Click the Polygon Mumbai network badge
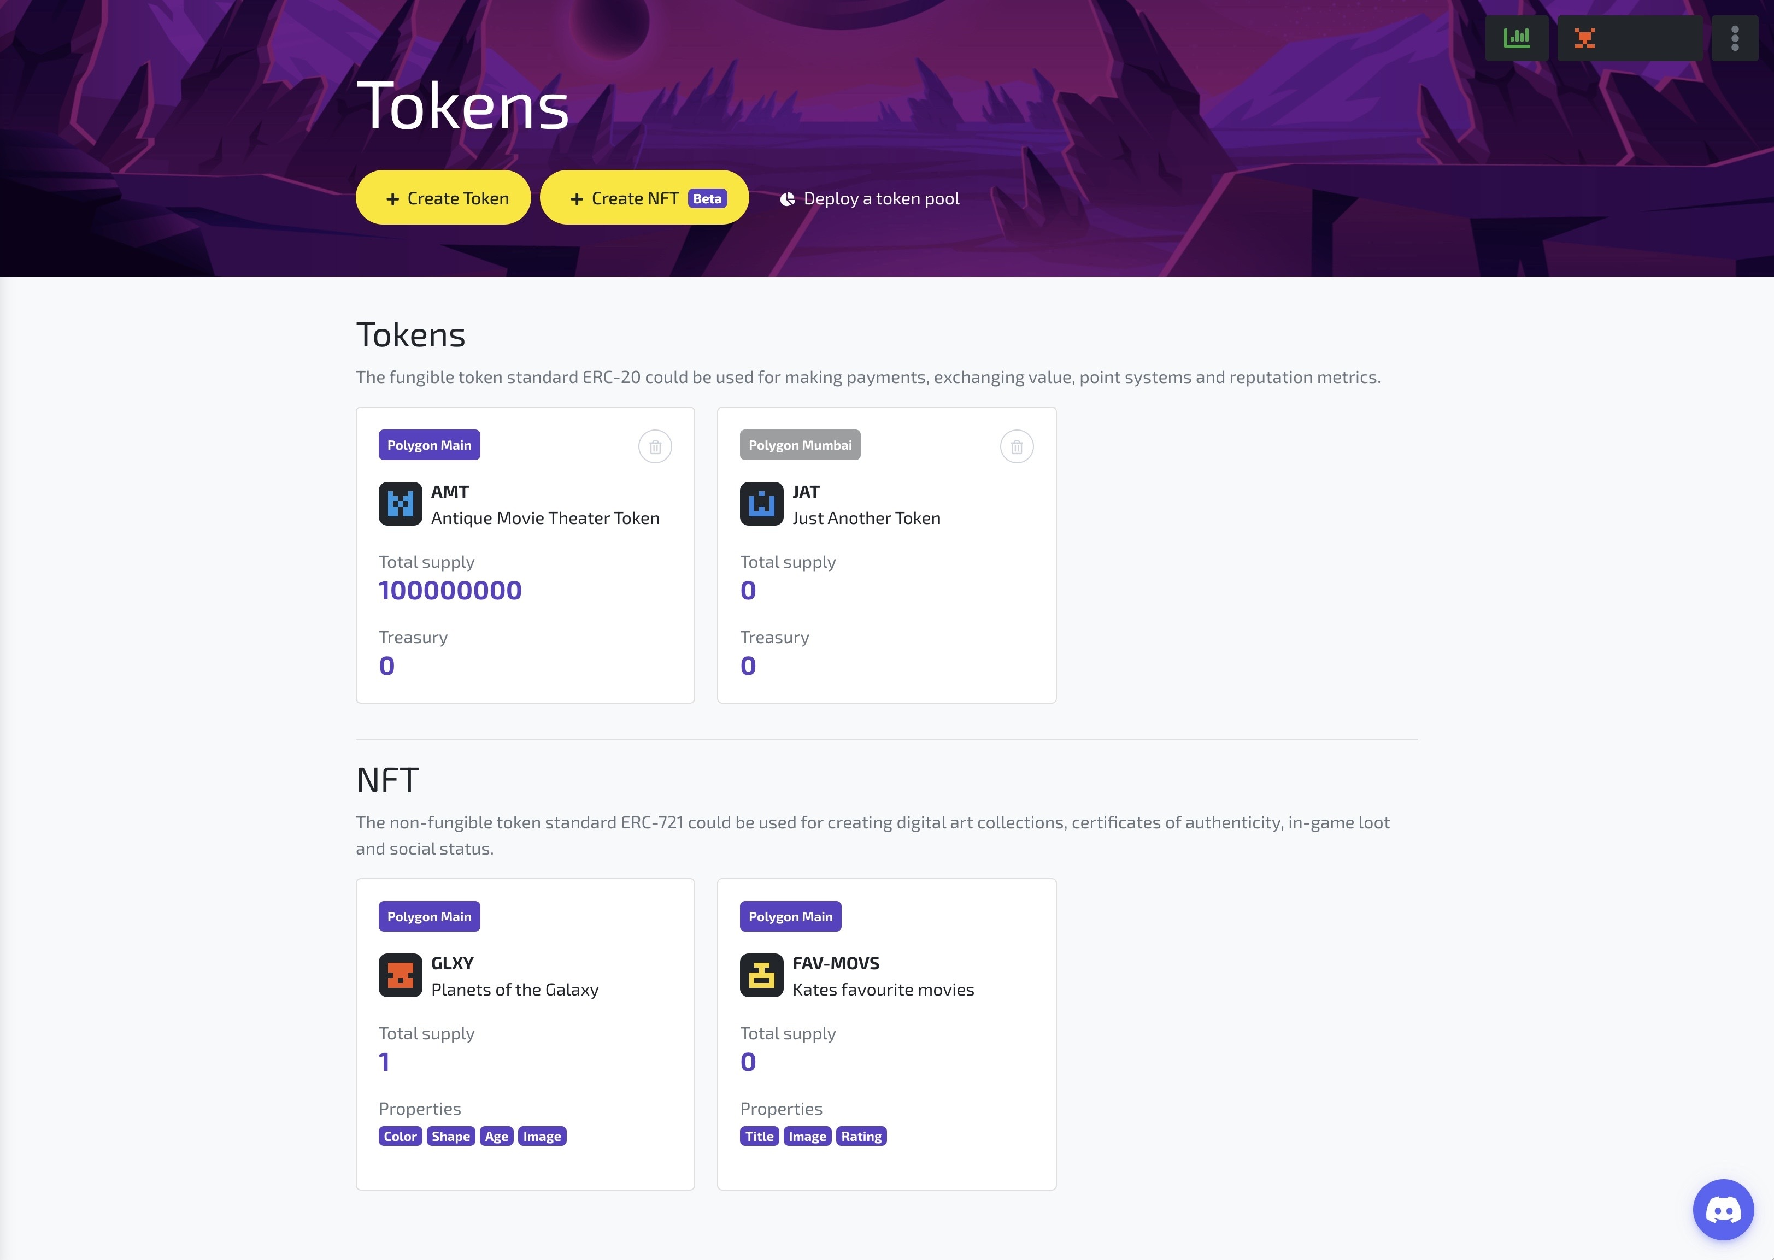This screenshot has width=1774, height=1260. point(800,445)
